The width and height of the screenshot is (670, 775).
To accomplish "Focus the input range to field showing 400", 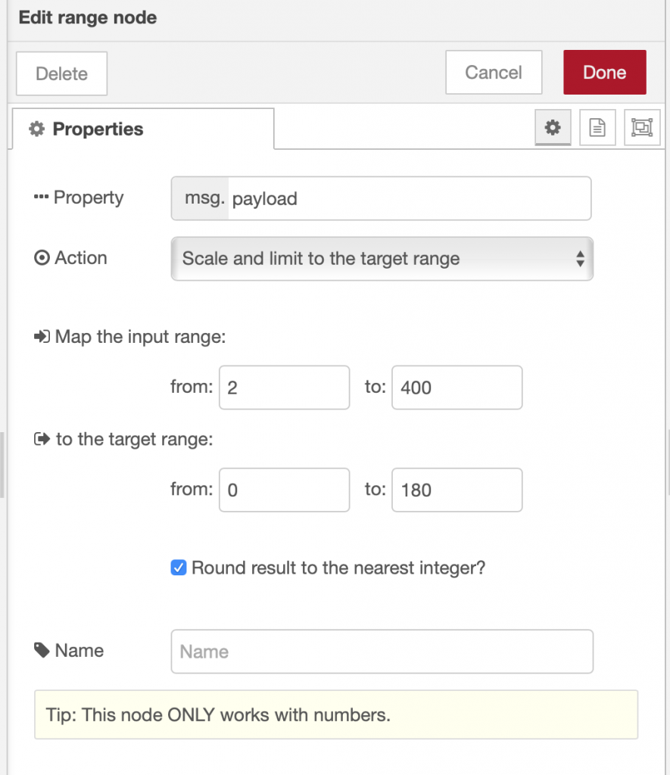I will (x=457, y=387).
